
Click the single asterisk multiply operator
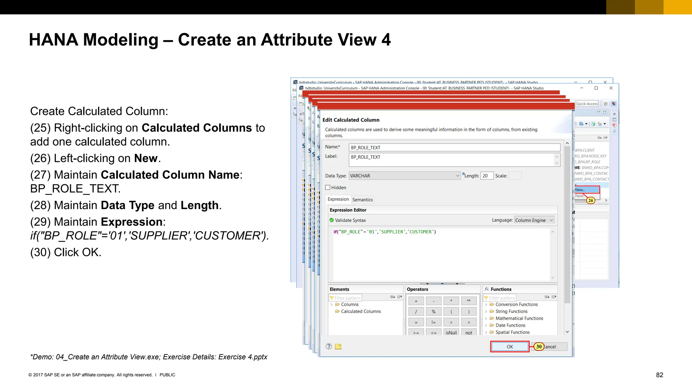click(451, 301)
